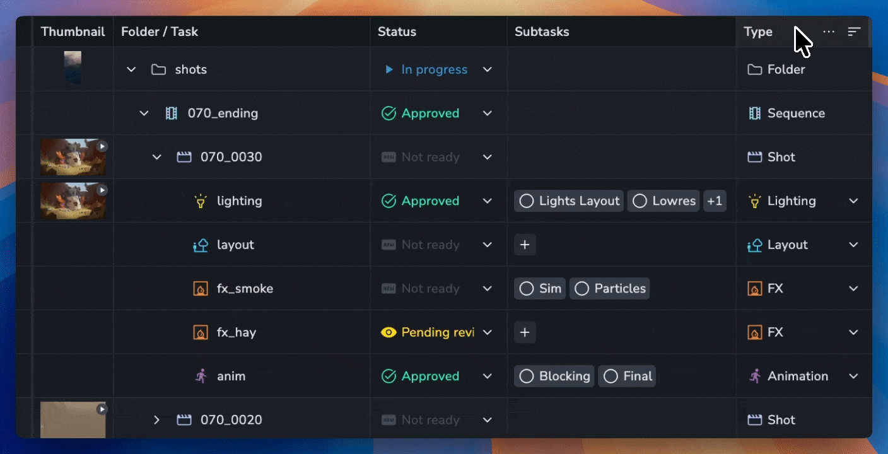Click the Folder / Task column header
Viewport: 888px width, 454px height.
pyautogui.click(x=160, y=32)
